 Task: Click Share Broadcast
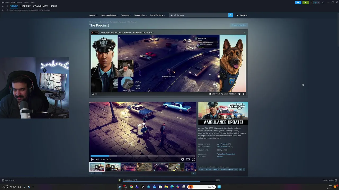229,94
